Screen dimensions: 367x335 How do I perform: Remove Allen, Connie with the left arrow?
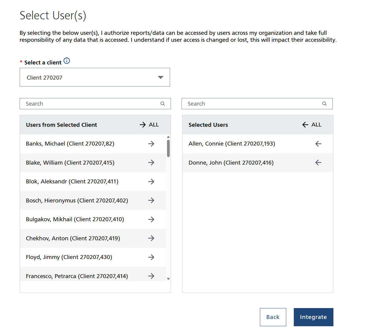318,144
